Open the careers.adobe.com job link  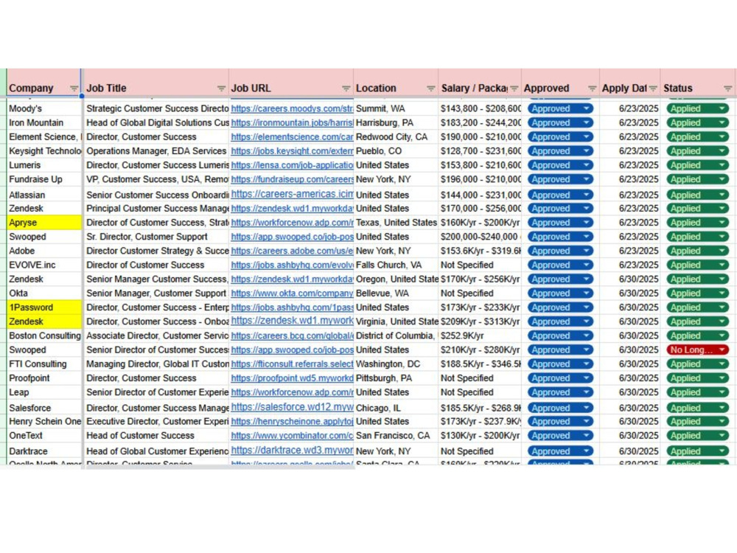tap(292, 251)
